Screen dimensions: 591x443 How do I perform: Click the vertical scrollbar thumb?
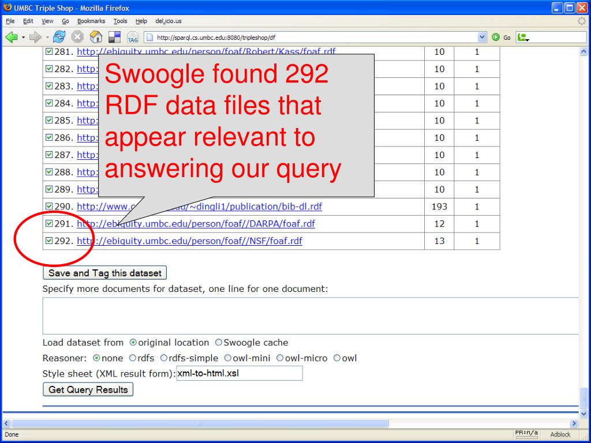(x=583, y=398)
